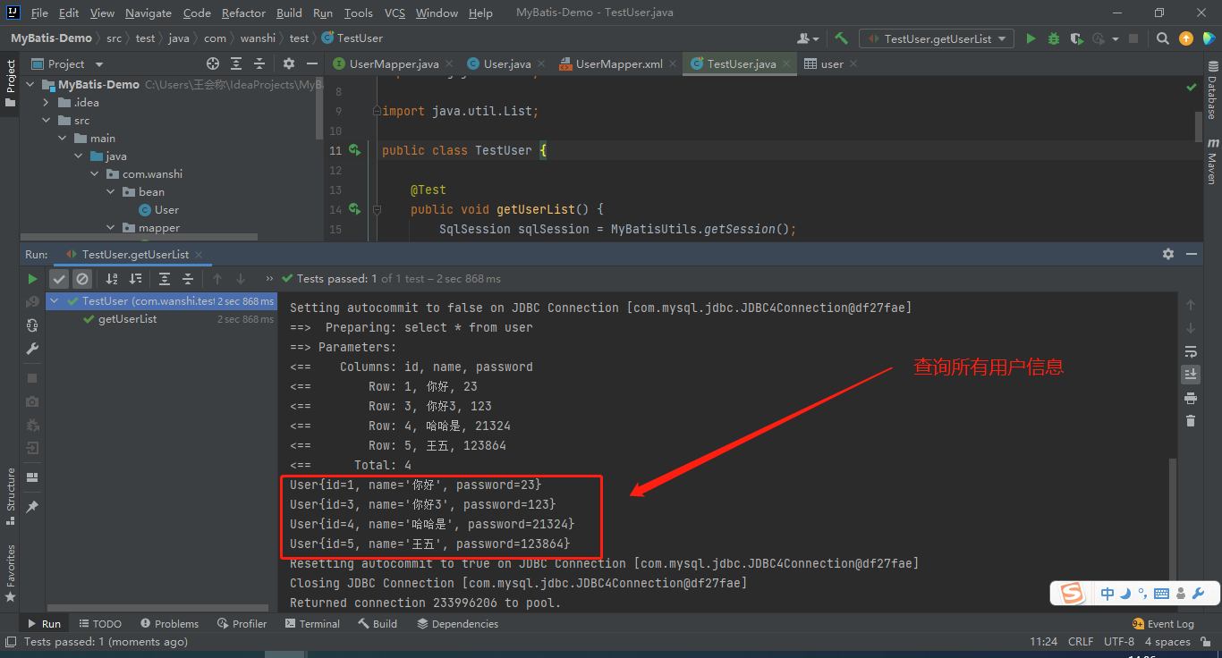Expand the .idea folder
This screenshot has width=1222, height=658.
pos(47,103)
